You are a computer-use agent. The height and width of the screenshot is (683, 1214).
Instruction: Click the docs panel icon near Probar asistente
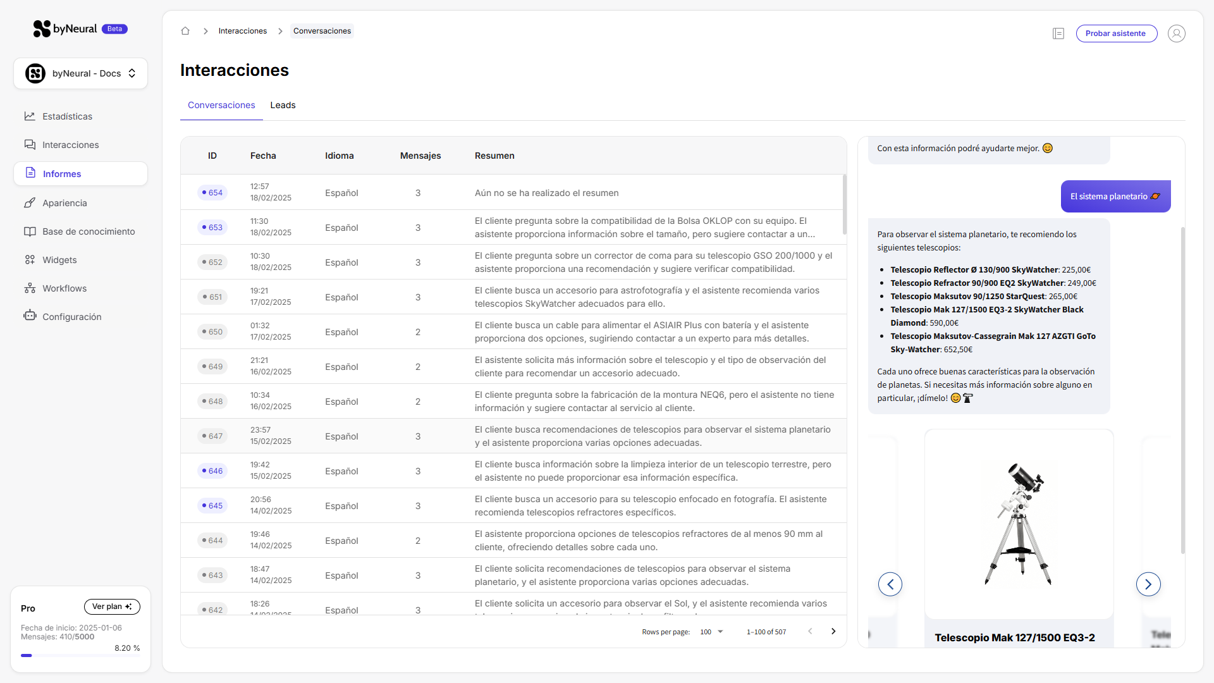pyautogui.click(x=1058, y=34)
